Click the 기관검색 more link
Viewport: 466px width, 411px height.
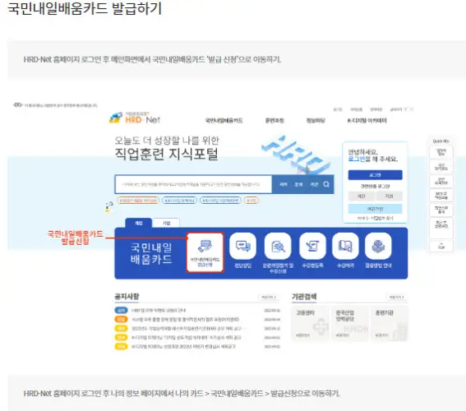397,298
